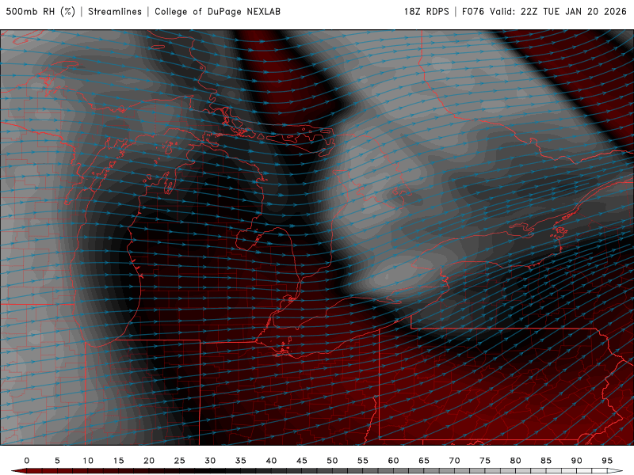Click the "70" value on the color scale

(454, 461)
